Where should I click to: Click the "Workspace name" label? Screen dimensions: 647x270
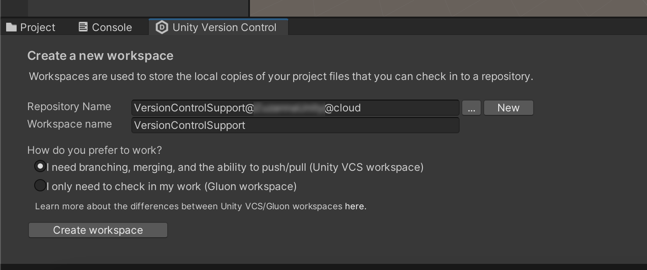[x=70, y=124]
